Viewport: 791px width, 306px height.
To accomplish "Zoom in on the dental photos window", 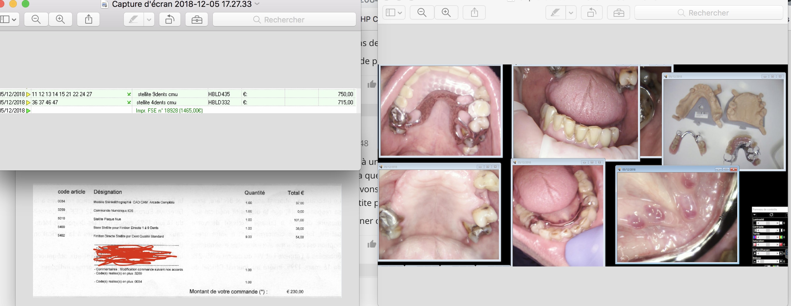I will (446, 13).
